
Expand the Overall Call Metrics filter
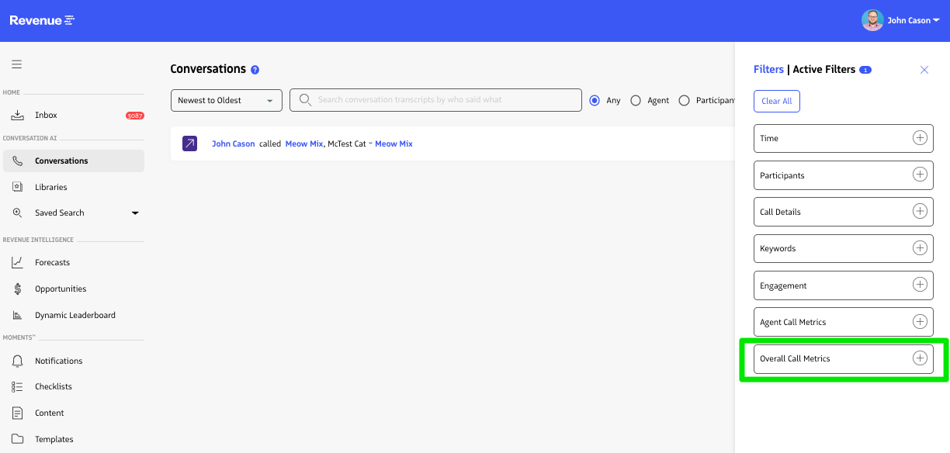[920, 358]
